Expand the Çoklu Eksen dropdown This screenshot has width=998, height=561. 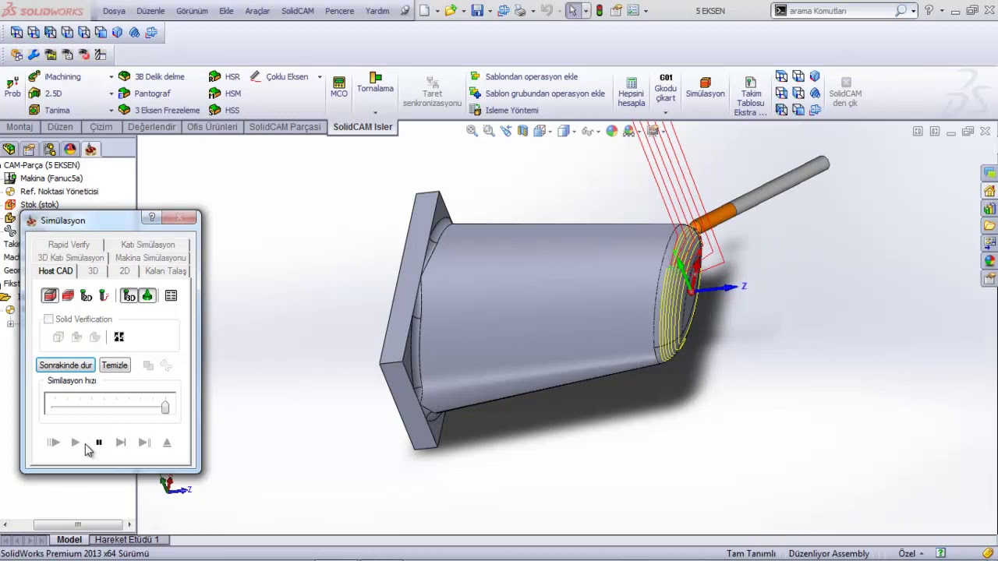click(319, 76)
